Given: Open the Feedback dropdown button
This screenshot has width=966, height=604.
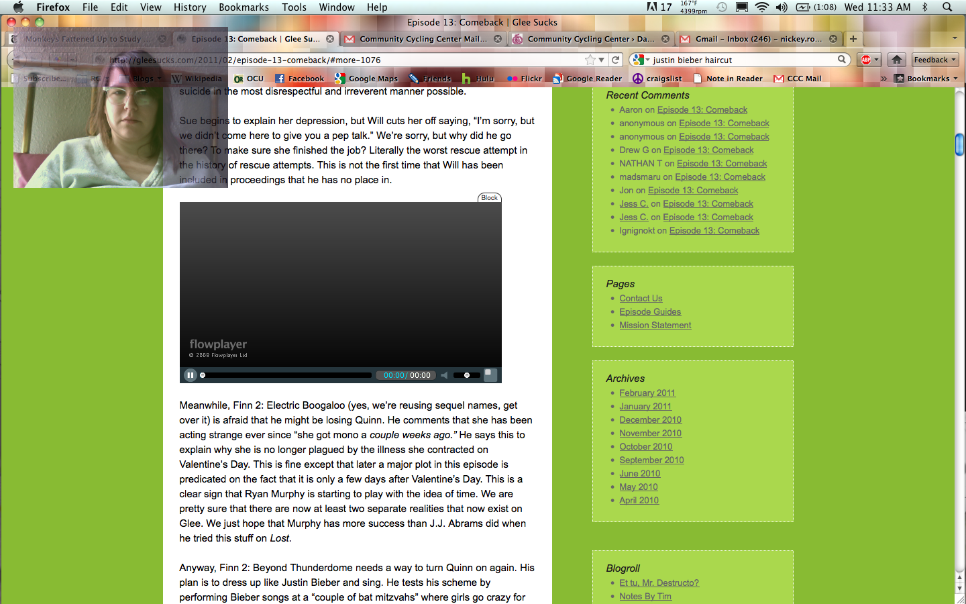Looking at the screenshot, I should click(934, 60).
